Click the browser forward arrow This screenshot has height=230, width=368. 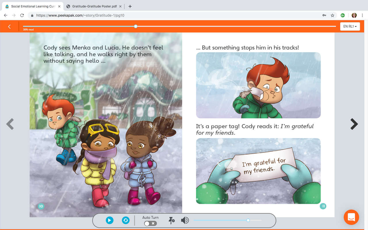[x=14, y=15]
